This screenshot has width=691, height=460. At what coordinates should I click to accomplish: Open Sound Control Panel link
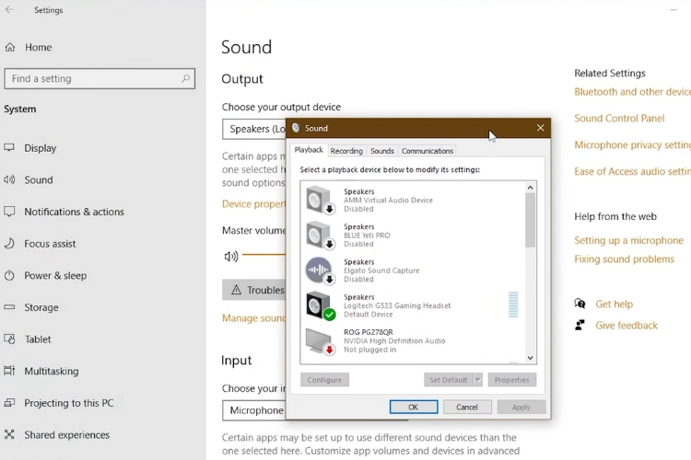point(619,118)
